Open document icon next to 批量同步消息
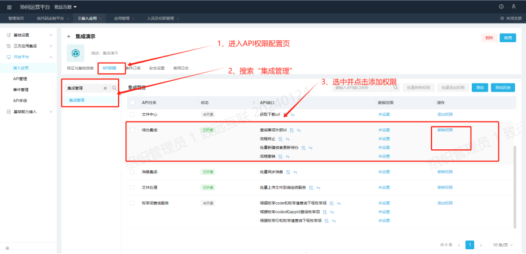 pyautogui.click(x=288, y=172)
